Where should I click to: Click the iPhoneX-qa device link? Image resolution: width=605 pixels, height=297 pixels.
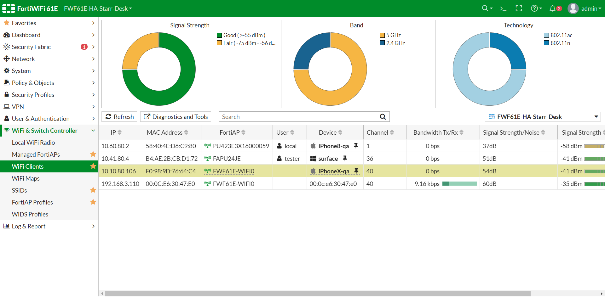click(334, 171)
